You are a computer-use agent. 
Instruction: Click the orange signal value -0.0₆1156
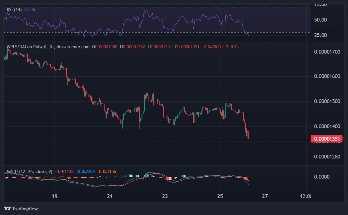[107, 172]
